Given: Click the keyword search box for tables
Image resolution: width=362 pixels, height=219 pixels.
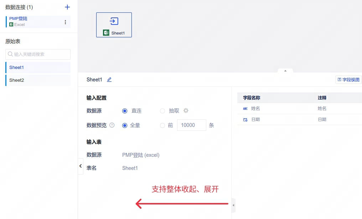Looking at the screenshot, I should 38,54.
